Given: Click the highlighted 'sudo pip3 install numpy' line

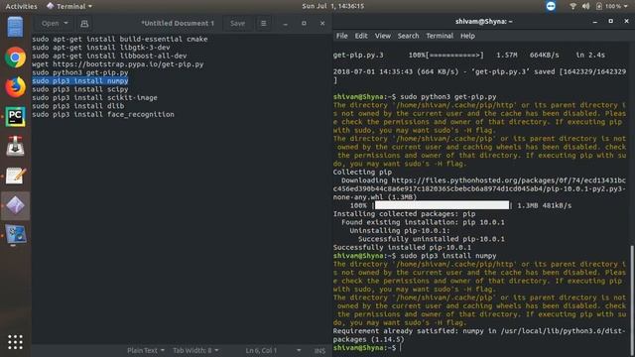Looking at the screenshot, I should coord(80,81).
